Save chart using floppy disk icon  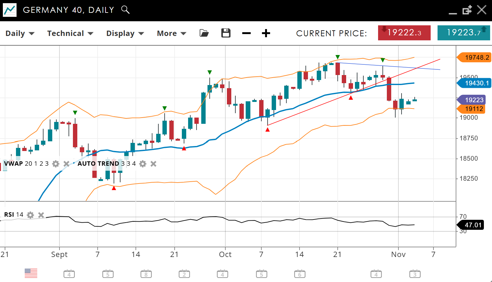coord(226,33)
